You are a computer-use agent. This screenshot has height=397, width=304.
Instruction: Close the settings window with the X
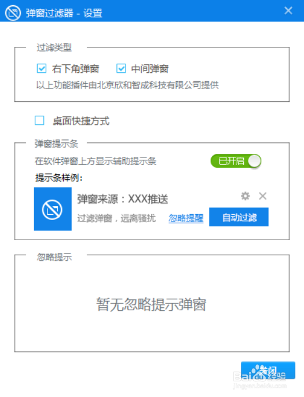288,10
